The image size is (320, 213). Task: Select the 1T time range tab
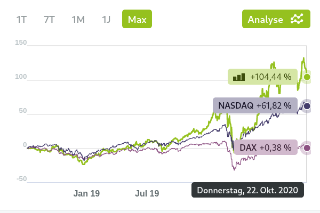pyautogui.click(x=21, y=20)
